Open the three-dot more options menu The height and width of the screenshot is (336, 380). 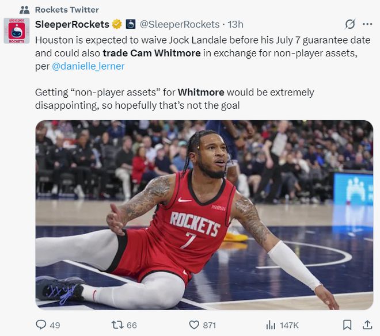(x=367, y=24)
